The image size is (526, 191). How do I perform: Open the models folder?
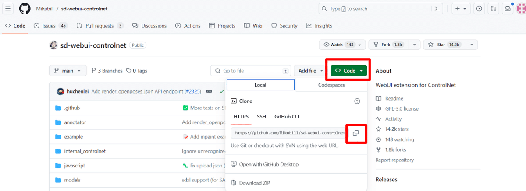72,180
